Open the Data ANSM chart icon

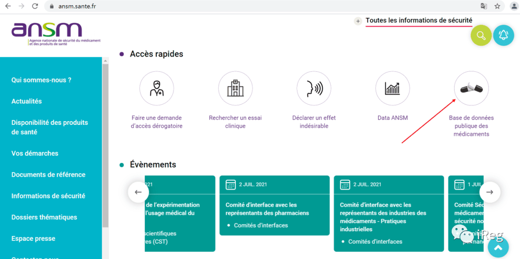tap(392, 88)
